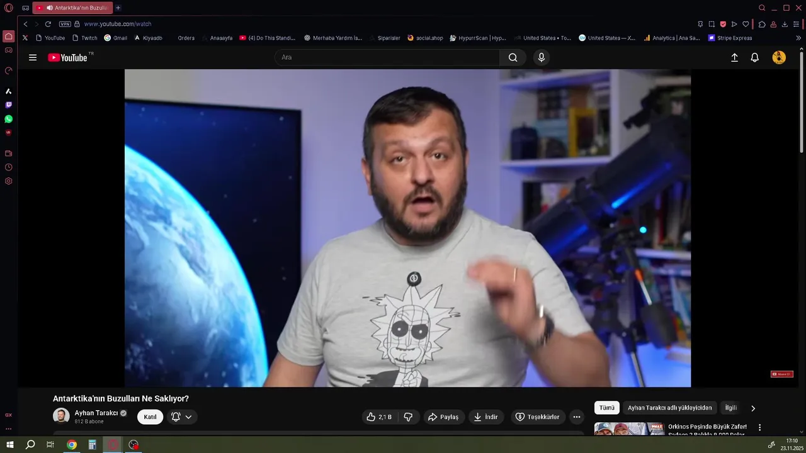Toggle the VPN badge in address bar
This screenshot has height=453, width=806.
[x=65, y=24]
